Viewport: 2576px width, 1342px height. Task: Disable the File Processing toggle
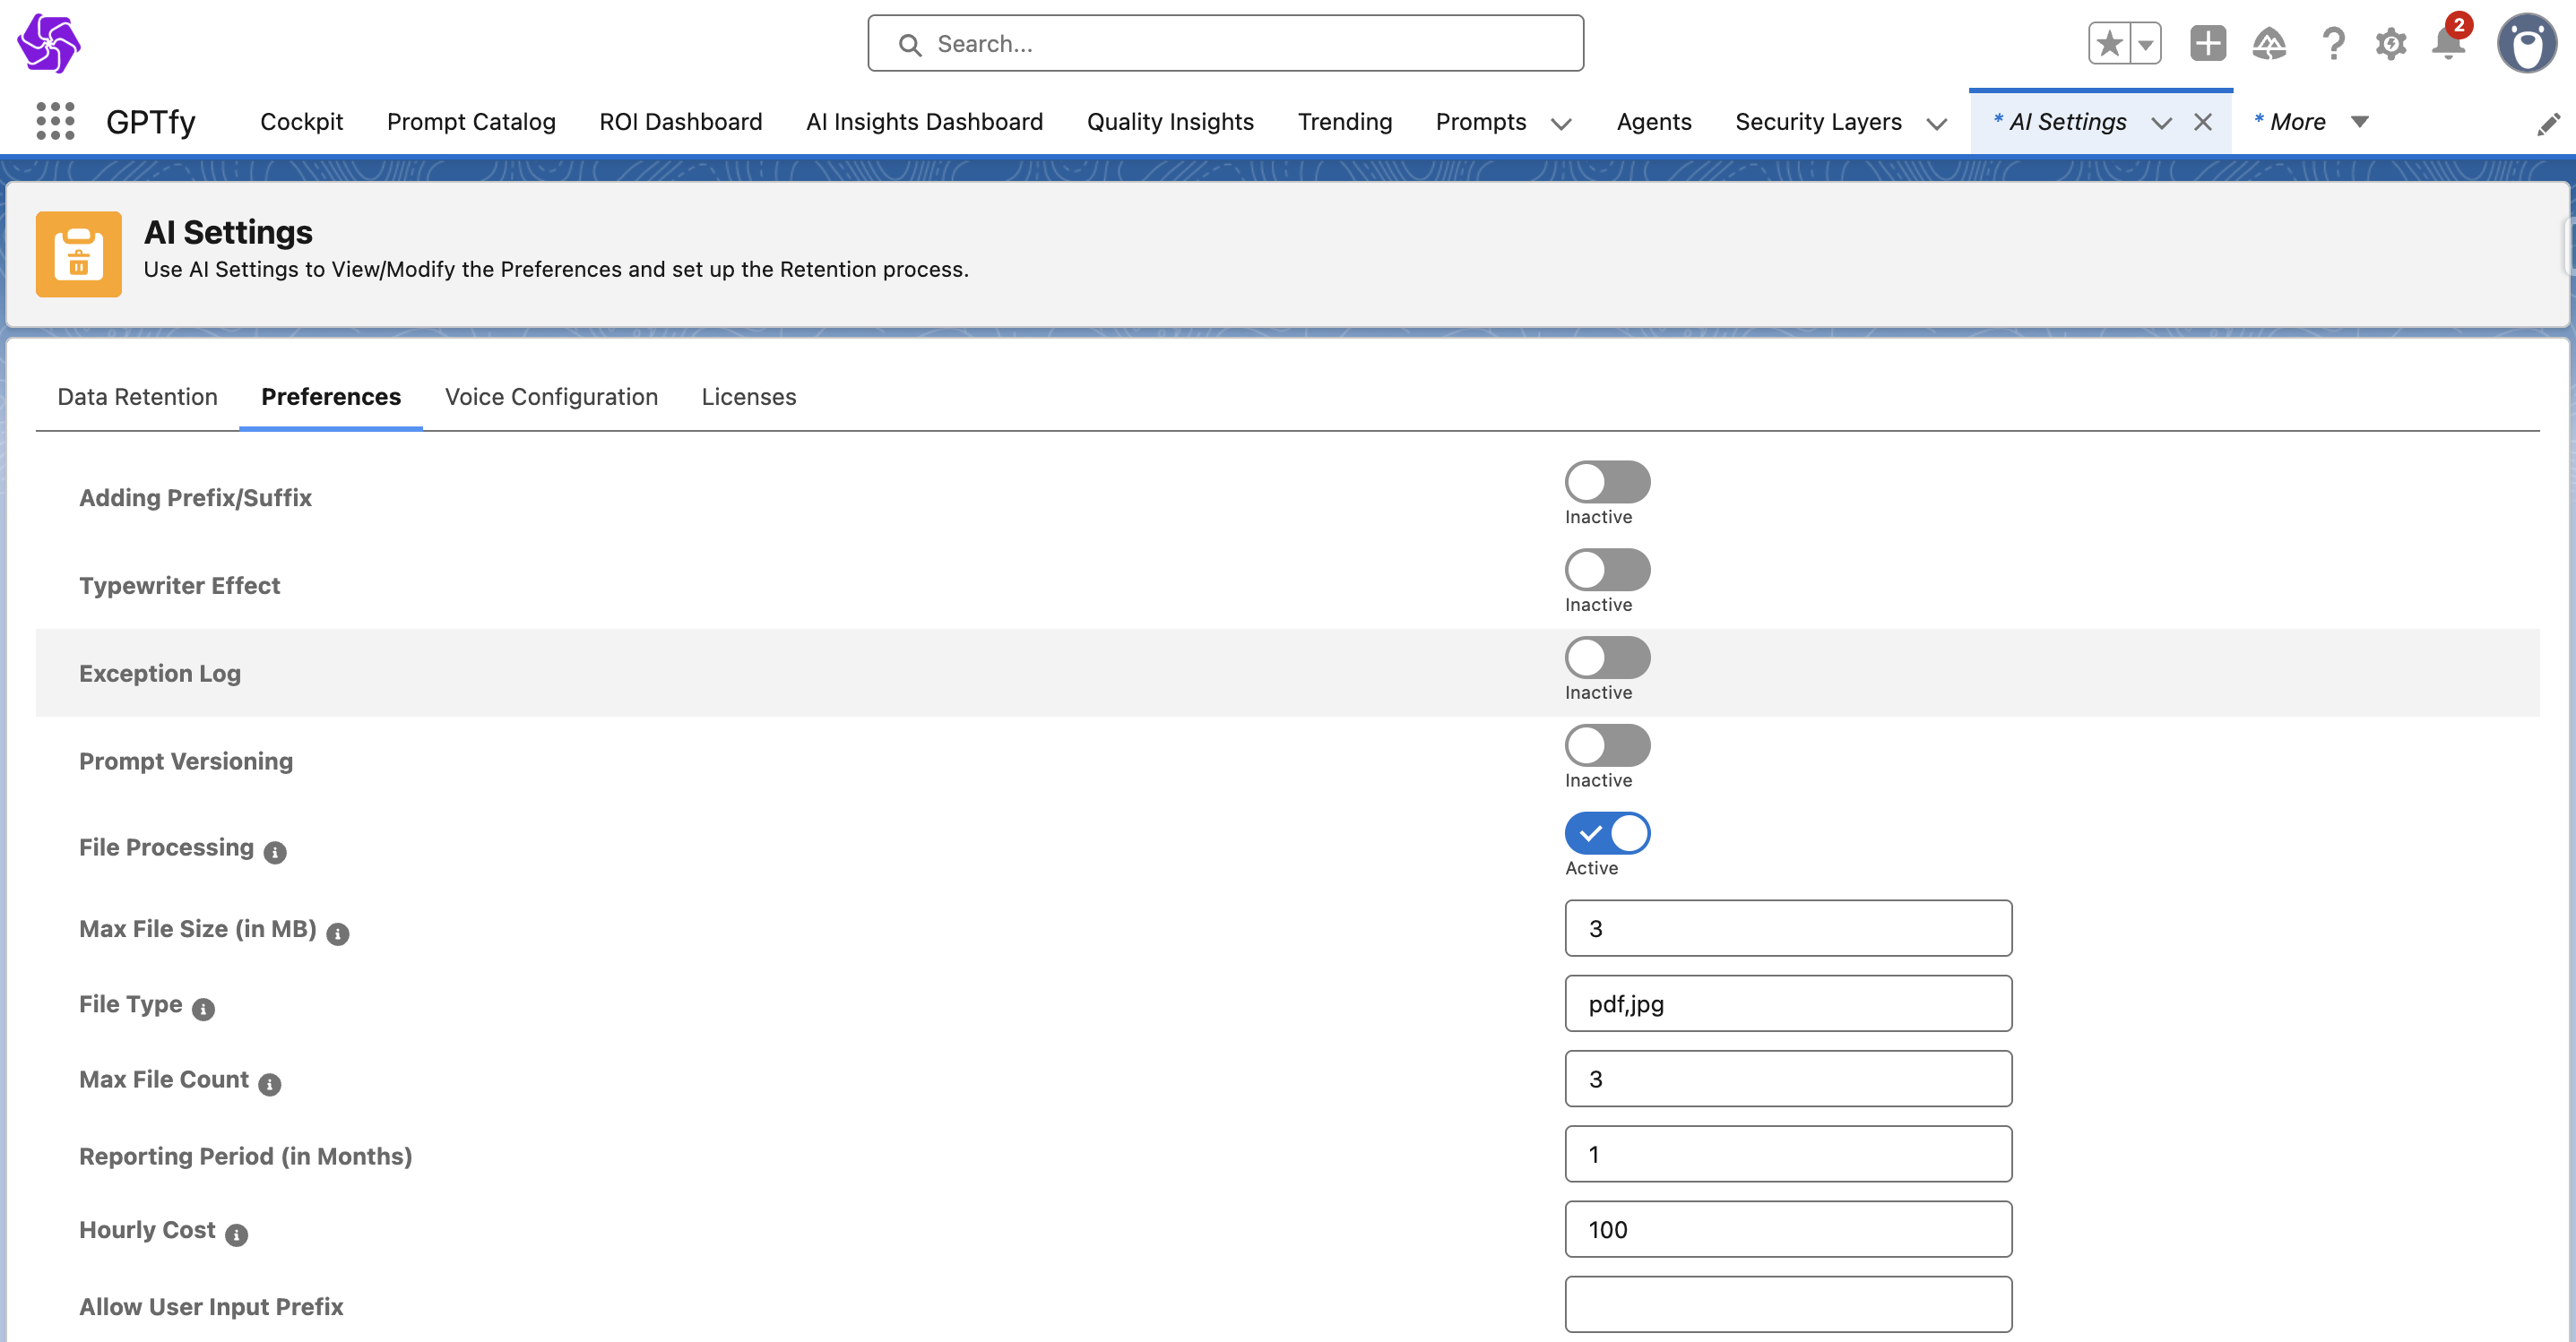point(1606,832)
